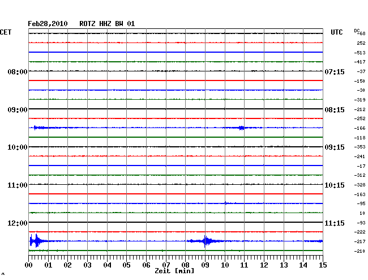Click the DC offset column header
This screenshot has width=368, height=280.
357,31
